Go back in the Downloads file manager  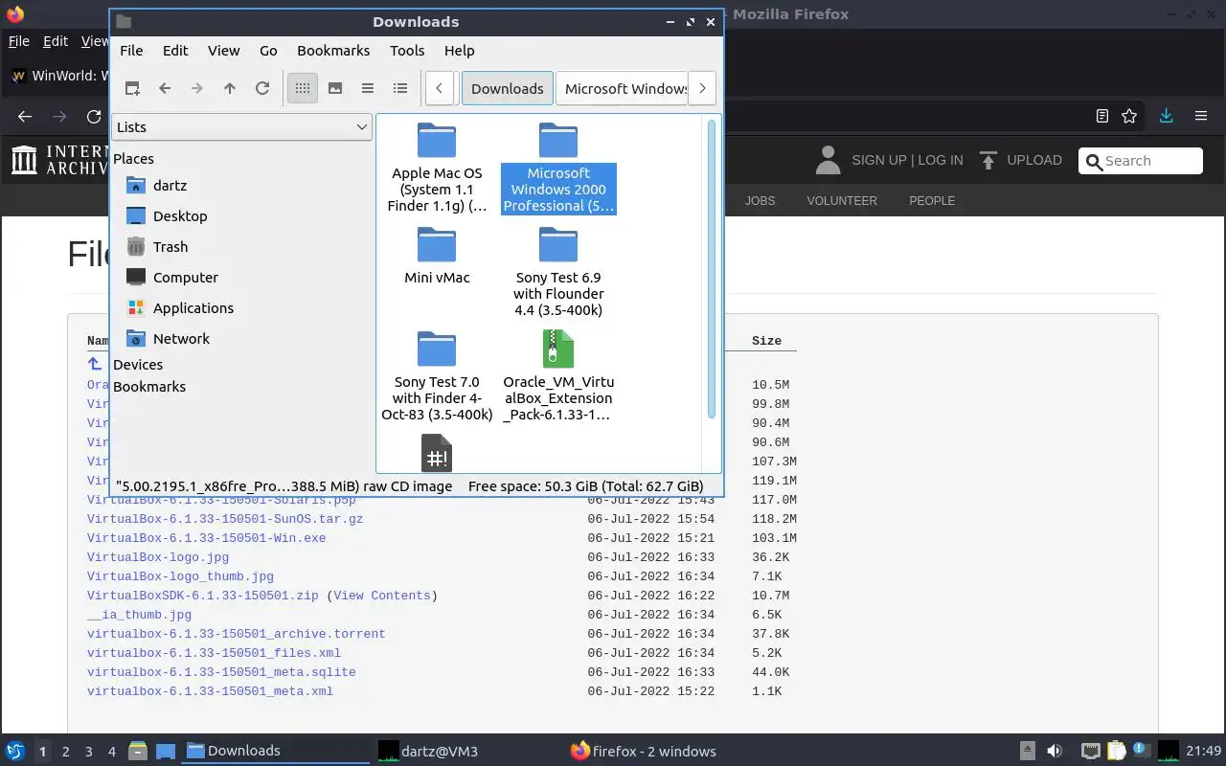165,88
